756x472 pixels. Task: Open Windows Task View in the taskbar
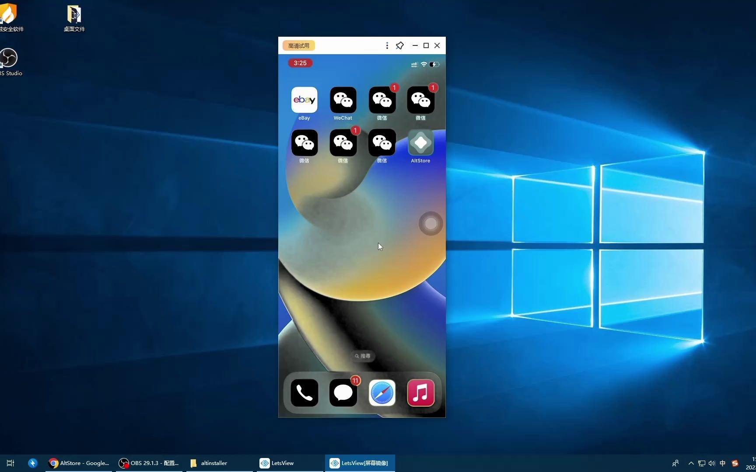(10, 463)
